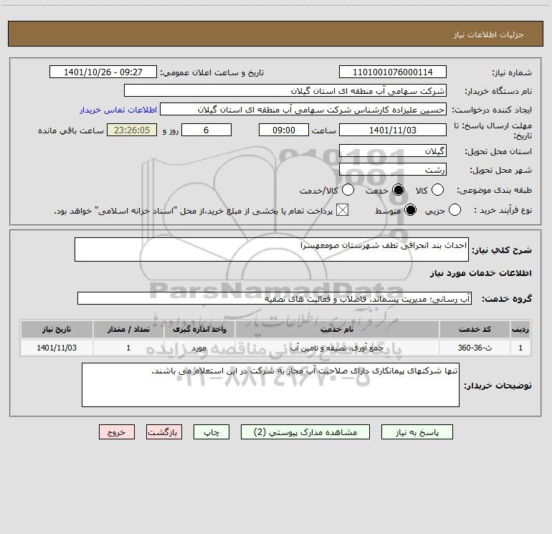This screenshot has height=534, width=552.
Task: Select the کالا radio button
Action: click(437, 190)
